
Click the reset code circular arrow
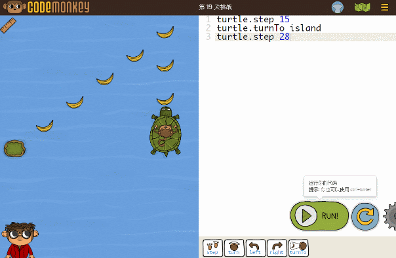[365, 216]
